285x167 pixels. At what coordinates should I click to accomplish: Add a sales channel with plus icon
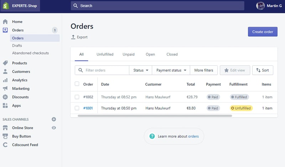[54, 119]
